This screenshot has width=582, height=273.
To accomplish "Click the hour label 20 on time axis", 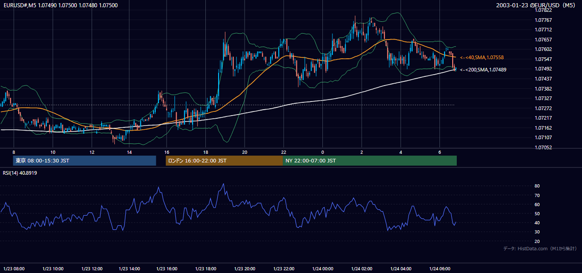I will pyautogui.click(x=245, y=152).
